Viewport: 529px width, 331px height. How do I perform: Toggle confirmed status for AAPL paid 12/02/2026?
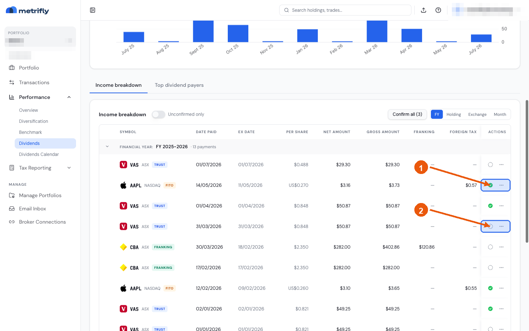pyautogui.click(x=490, y=288)
